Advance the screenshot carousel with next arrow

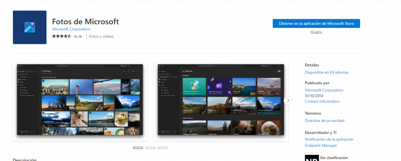(288, 100)
